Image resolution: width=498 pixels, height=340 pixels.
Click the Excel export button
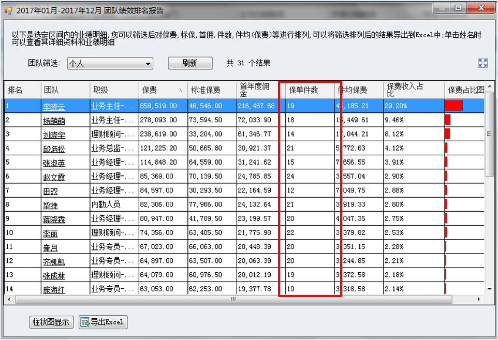pos(102,322)
